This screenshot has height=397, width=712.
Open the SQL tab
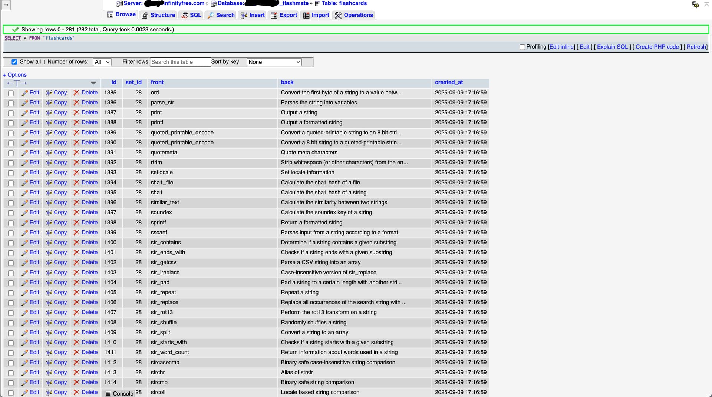coord(191,15)
